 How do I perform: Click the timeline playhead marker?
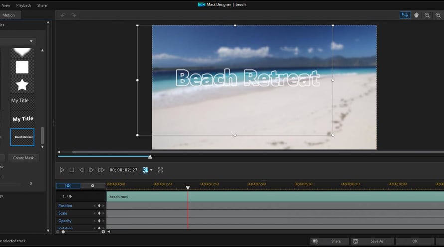coord(188,188)
